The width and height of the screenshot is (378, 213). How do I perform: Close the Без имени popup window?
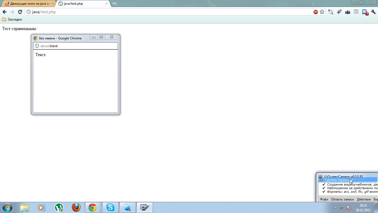click(112, 37)
